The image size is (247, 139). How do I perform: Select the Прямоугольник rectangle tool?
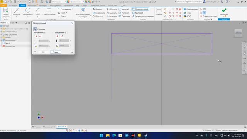(x=49, y=12)
